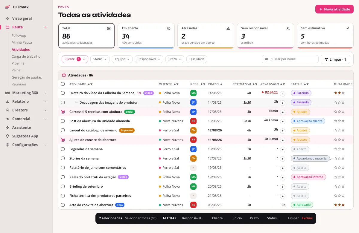Open Sugestões App in the sidebar
359x233 pixels.
[x=25, y=136]
